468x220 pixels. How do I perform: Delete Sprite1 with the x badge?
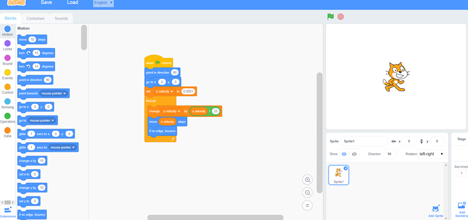[345, 168]
